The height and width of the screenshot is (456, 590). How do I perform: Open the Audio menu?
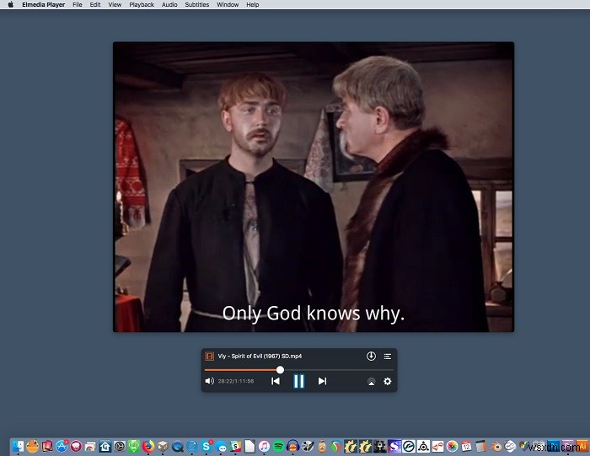coord(169,4)
